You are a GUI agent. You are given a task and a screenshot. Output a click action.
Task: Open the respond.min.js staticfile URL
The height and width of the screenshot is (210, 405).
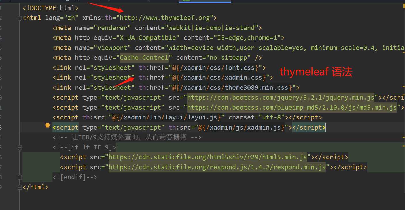(x=217, y=167)
